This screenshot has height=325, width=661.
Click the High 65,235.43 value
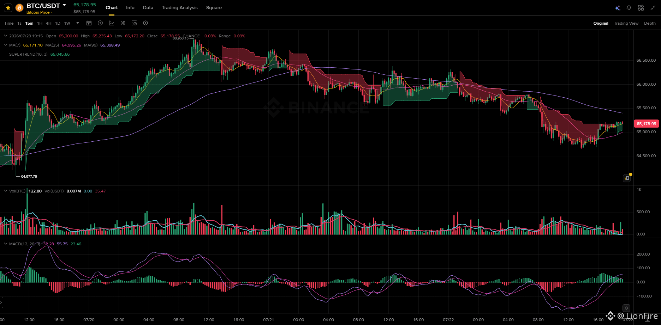click(x=102, y=36)
